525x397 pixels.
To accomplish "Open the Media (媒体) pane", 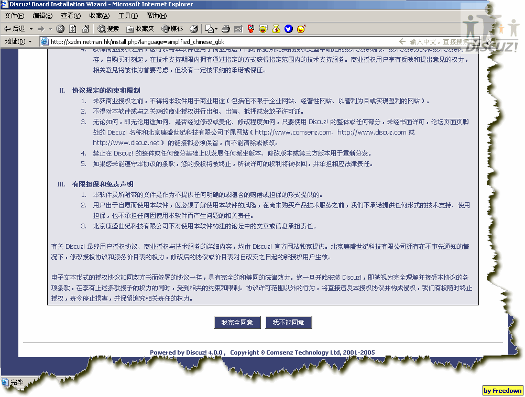I will (x=172, y=29).
